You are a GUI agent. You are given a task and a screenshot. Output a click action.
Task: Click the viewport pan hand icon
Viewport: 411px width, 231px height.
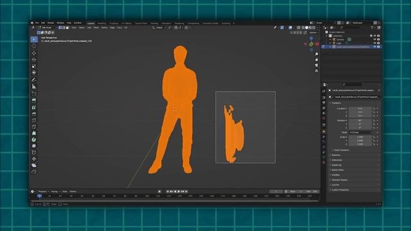coord(317,60)
